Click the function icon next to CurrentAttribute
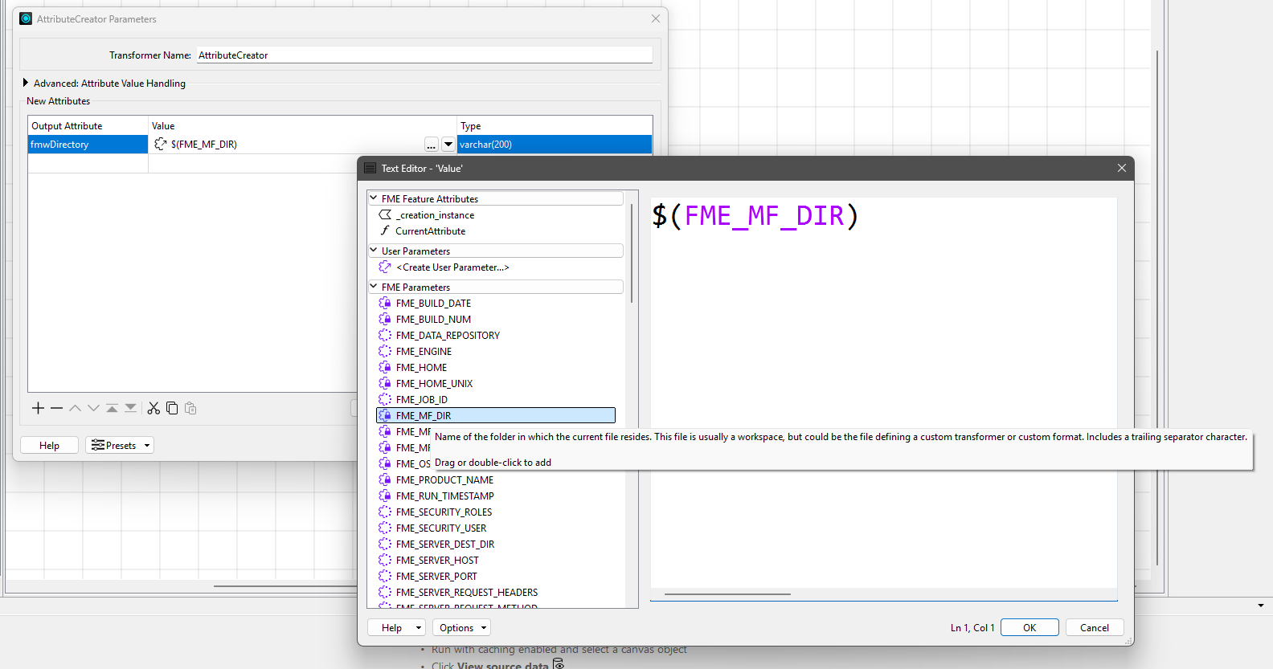The width and height of the screenshot is (1273, 669). [x=385, y=230]
